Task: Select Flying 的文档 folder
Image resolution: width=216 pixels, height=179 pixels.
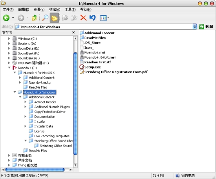Action: [x=27, y=165]
